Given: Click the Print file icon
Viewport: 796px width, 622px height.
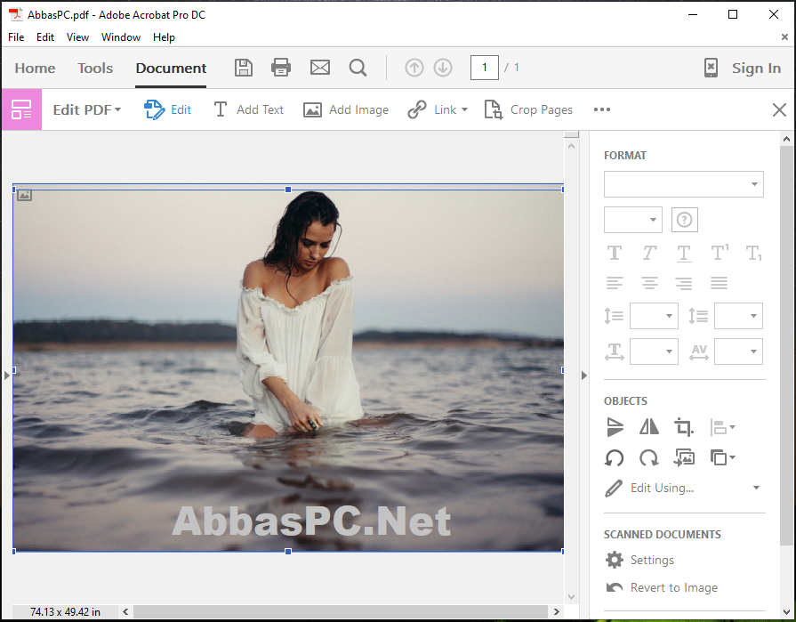Looking at the screenshot, I should [281, 68].
